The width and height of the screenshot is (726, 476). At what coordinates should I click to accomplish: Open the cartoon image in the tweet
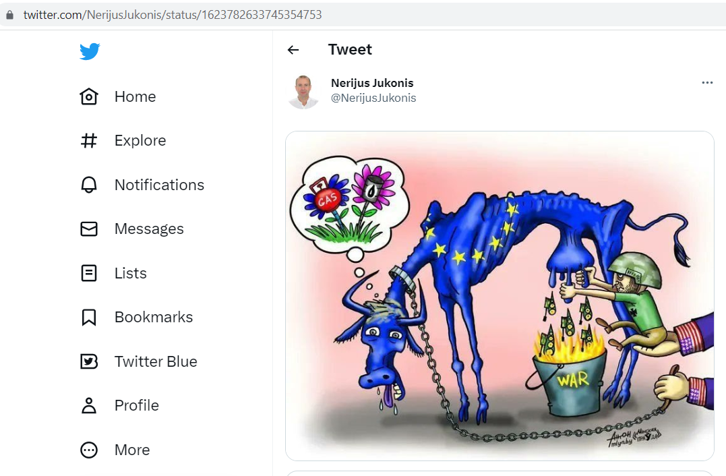click(500, 296)
